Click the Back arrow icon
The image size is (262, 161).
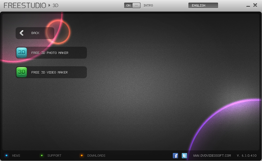click(x=22, y=33)
